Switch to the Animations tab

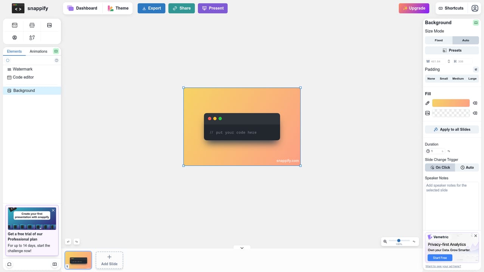[x=39, y=51]
